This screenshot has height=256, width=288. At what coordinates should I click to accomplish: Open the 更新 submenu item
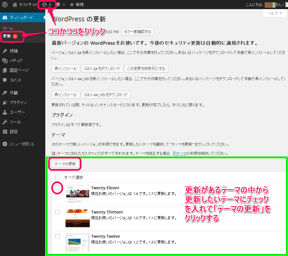(7, 36)
